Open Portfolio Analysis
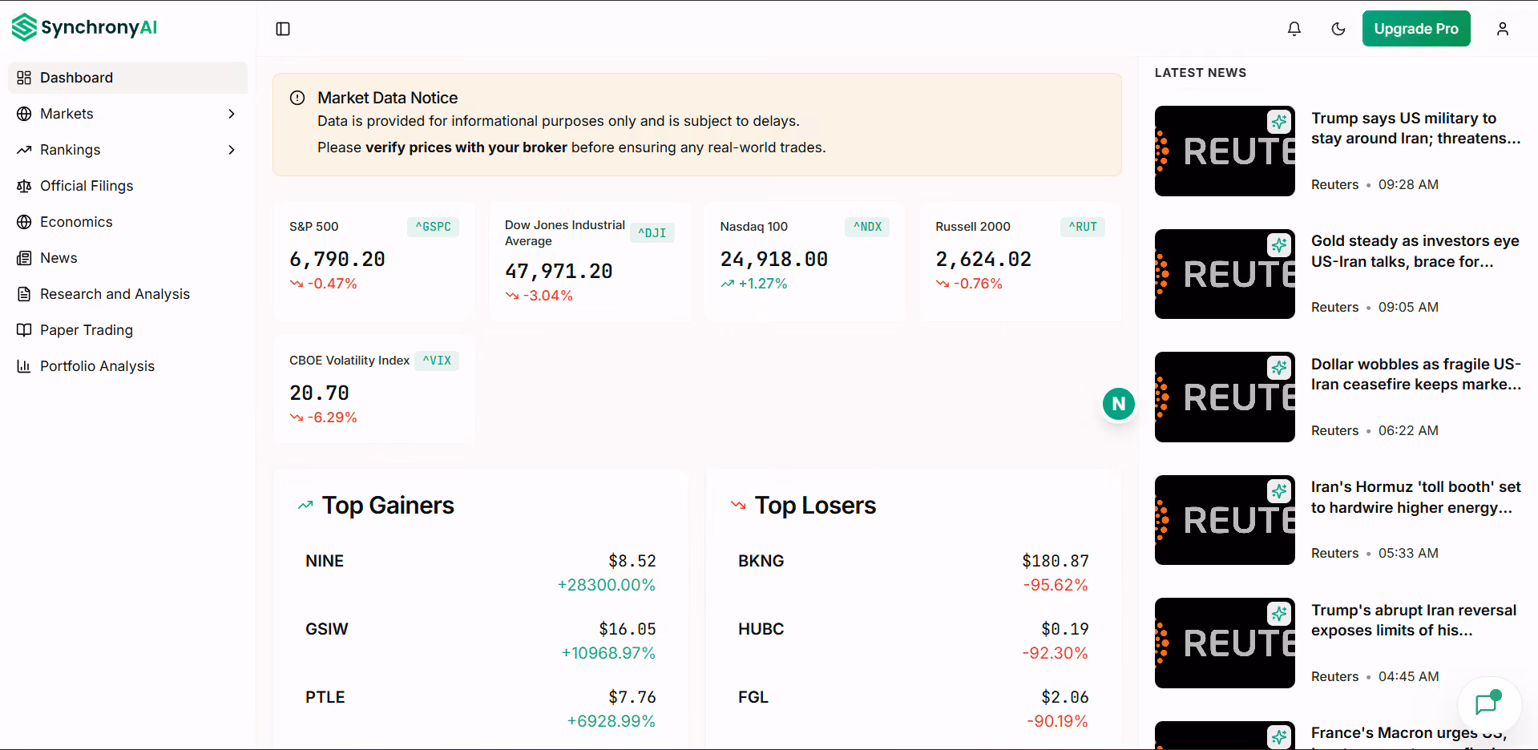The height and width of the screenshot is (750, 1538). click(x=127, y=366)
